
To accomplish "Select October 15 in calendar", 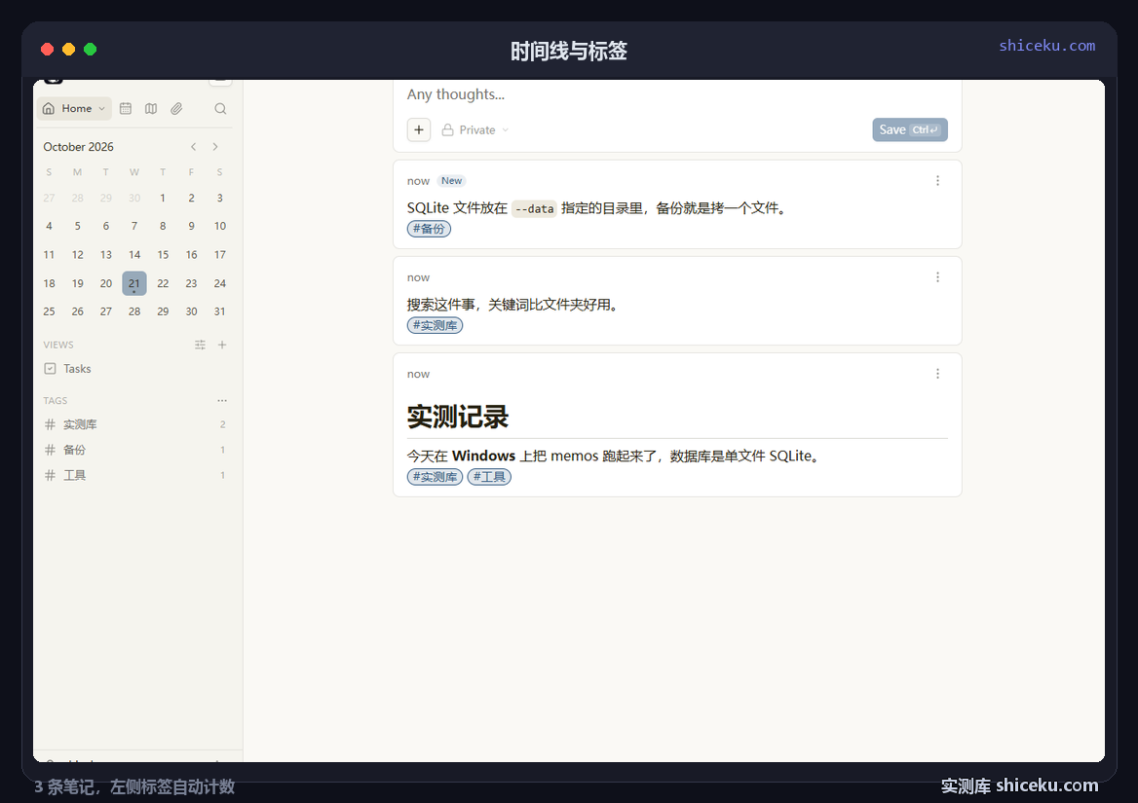I will pyautogui.click(x=163, y=254).
